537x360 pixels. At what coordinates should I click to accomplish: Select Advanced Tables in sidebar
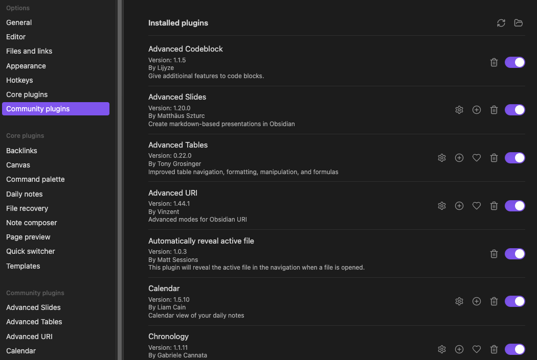pyautogui.click(x=56, y=322)
